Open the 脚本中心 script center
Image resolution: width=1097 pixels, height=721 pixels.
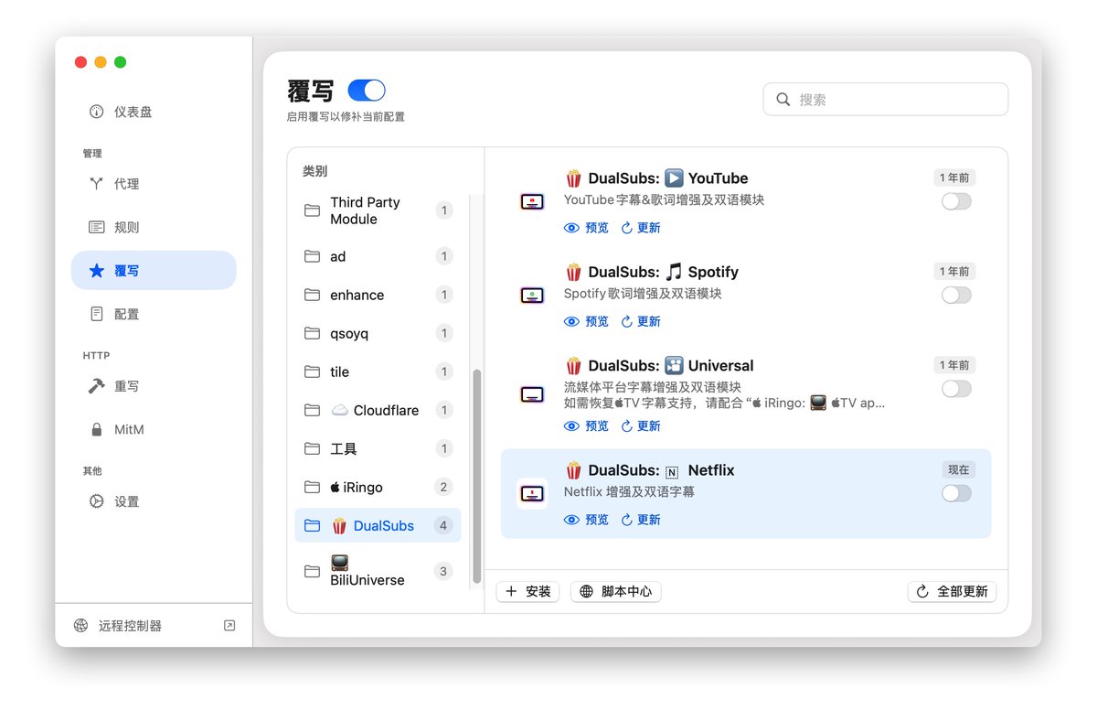pyautogui.click(x=615, y=591)
